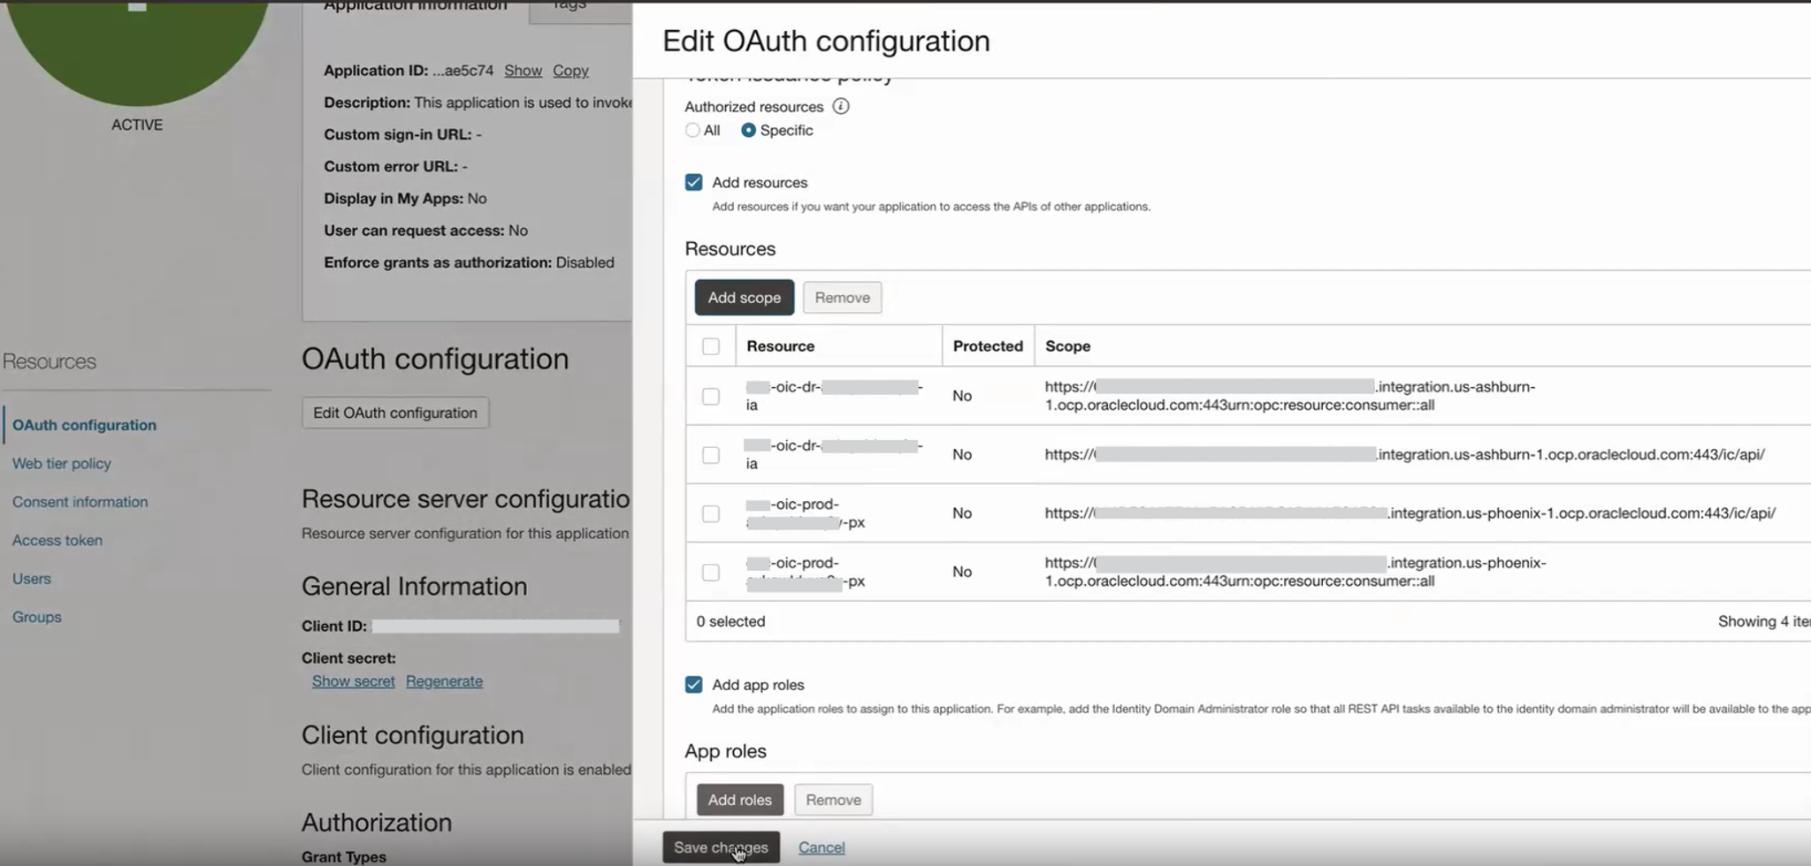Check the first oic-dr resource row
The height and width of the screenshot is (866, 1811).
[x=710, y=396]
